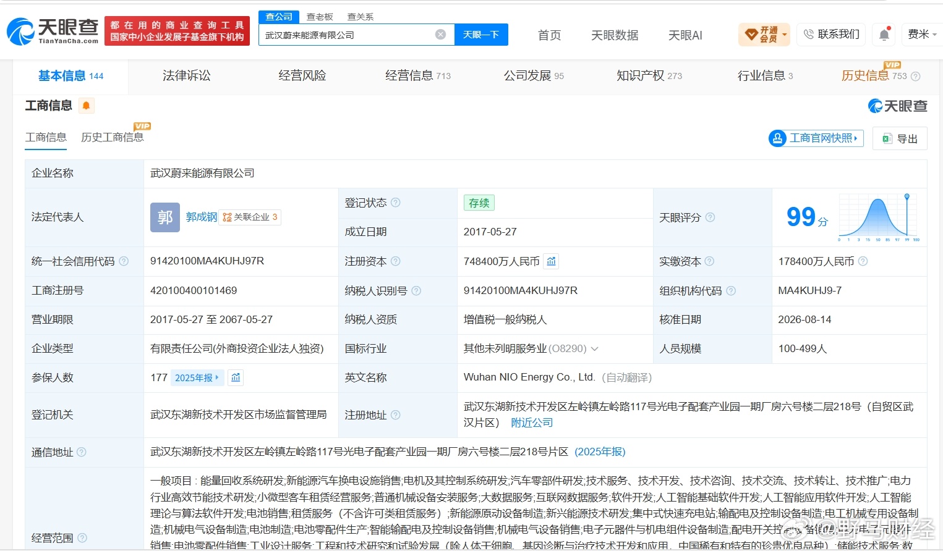
Task: Clear the search box with the X icon
Action: coord(440,35)
